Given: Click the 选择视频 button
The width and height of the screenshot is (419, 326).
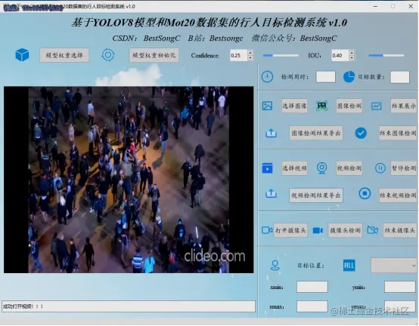Looking at the screenshot, I should click(294, 168).
